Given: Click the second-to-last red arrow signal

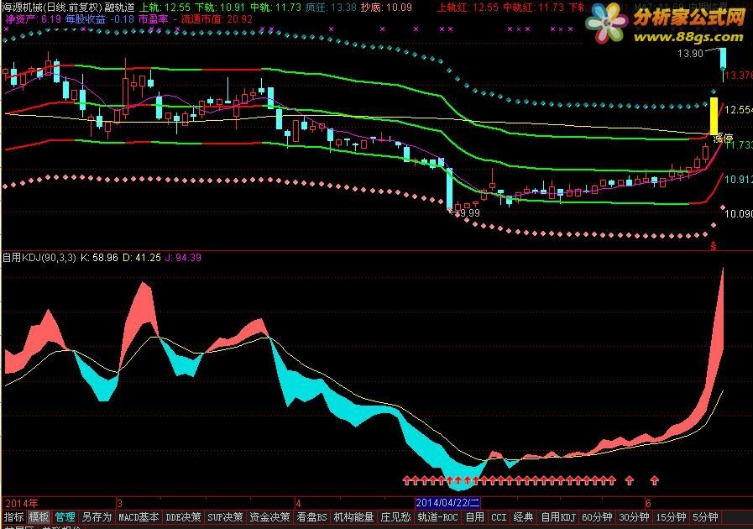Looking at the screenshot, I should pos(629,479).
